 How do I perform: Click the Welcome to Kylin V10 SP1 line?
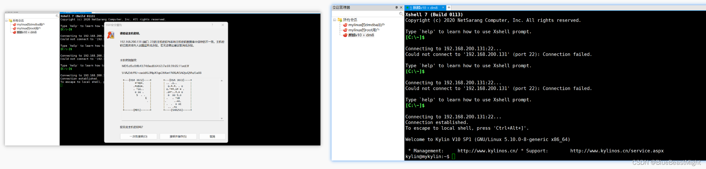[x=488, y=139]
